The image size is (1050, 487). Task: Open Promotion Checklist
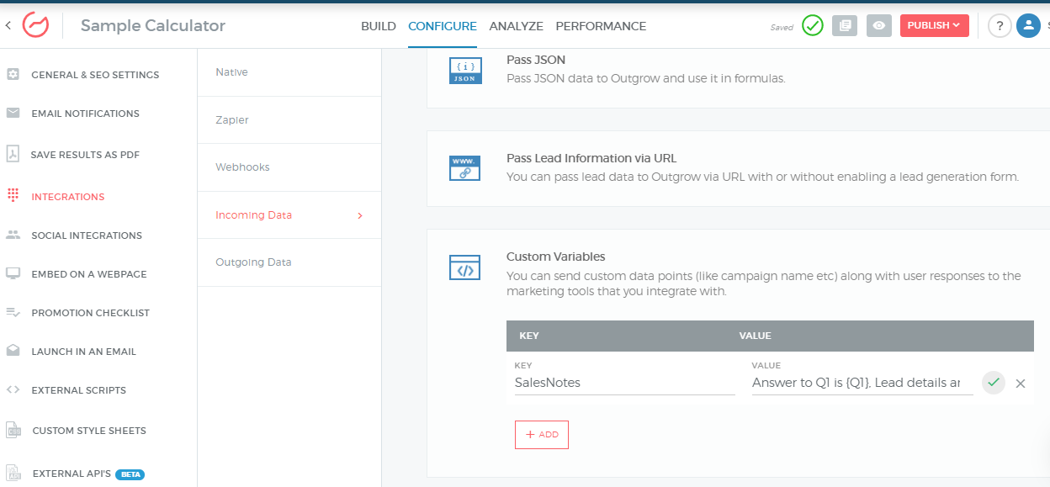click(90, 313)
